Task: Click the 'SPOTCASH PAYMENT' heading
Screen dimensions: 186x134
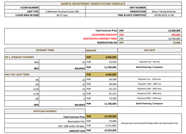Action: click(45, 111)
